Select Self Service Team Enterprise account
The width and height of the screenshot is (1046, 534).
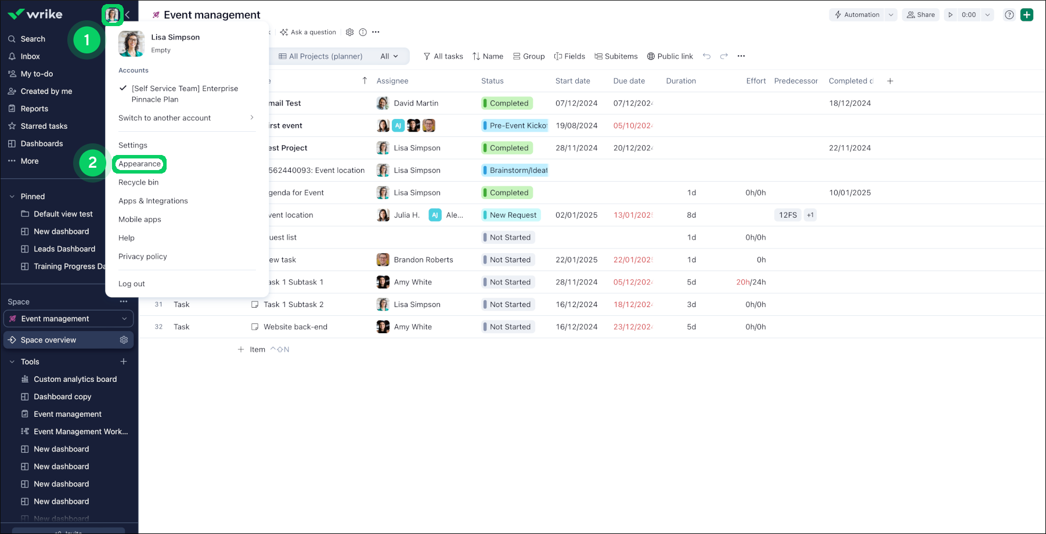(x=185, y=94)
